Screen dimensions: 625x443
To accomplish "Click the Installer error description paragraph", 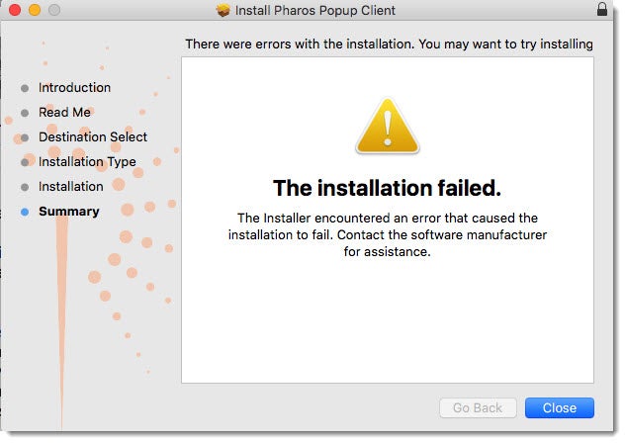I will click(x=388, y=234).
